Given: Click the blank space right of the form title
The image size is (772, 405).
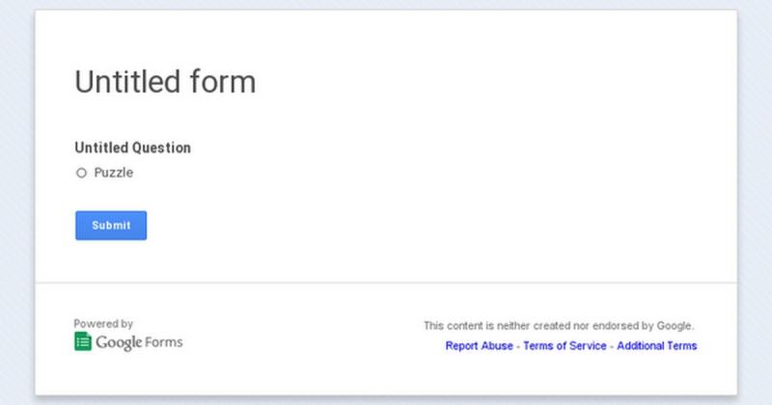Looking at the screenshot, I should 482,82.
